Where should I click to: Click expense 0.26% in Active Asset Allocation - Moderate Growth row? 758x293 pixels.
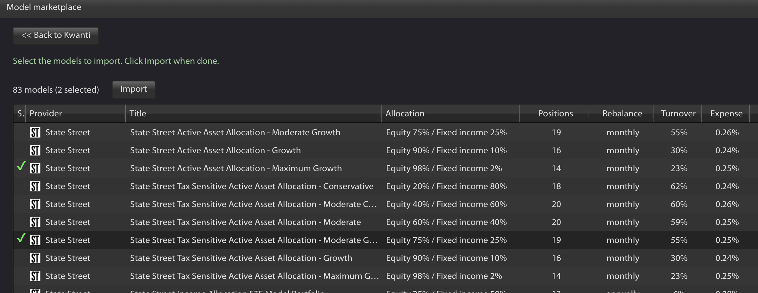[727, 132]
